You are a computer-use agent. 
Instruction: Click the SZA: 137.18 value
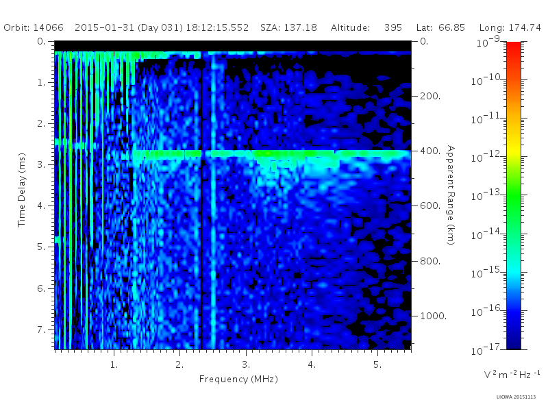[288, 27]
